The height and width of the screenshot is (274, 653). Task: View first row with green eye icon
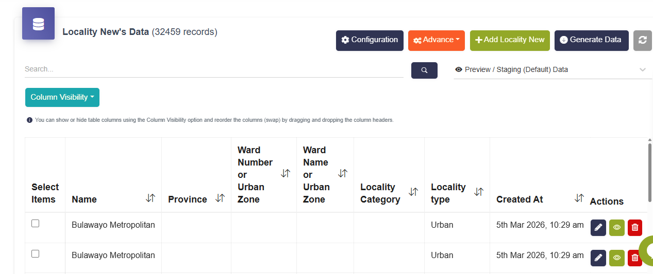(x=616, y=228)
